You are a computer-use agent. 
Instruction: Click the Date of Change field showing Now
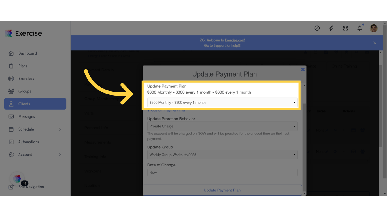tap(222, 172)
